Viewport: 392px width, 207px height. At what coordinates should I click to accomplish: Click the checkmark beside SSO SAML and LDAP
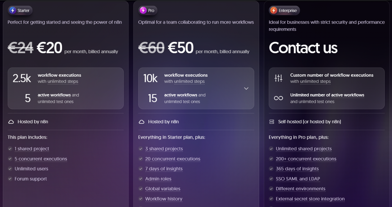271,179
